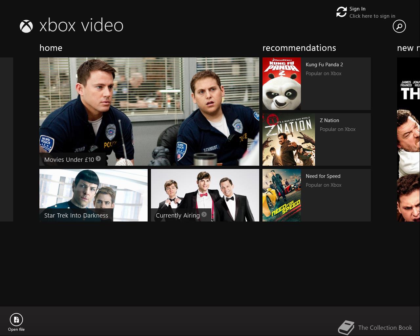This screenshot has width=420, height=336.
Task: Open the home section heading
Action: click(x=51, y=48)
